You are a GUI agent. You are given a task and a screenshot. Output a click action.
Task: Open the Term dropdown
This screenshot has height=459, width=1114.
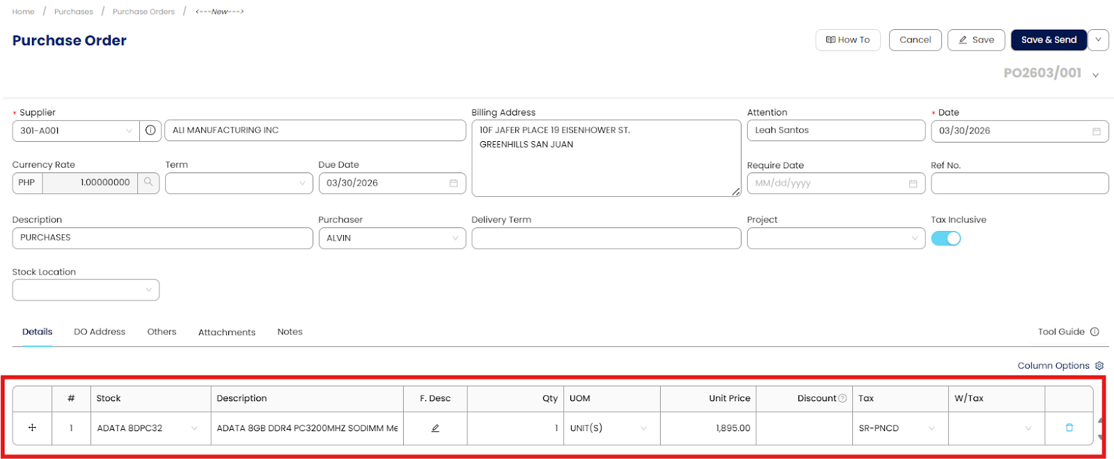pos(239,183)
